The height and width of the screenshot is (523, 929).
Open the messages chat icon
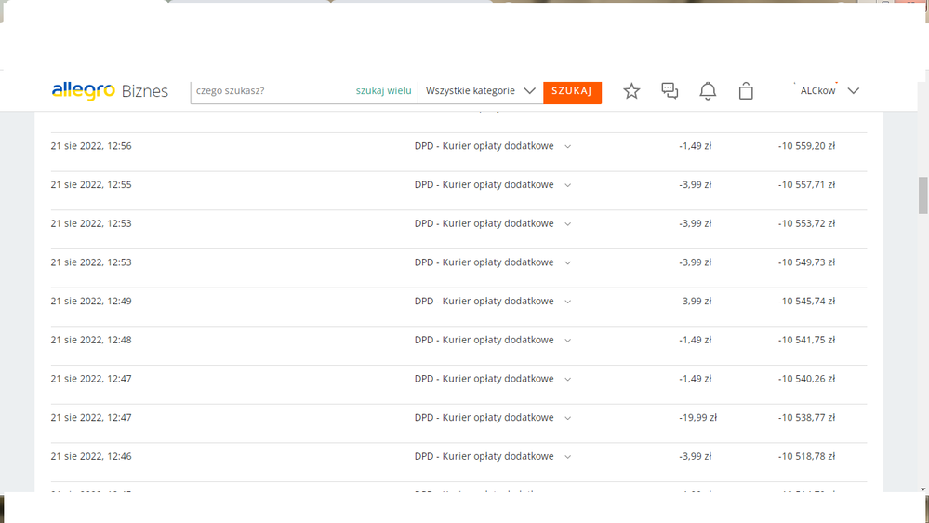(670, 91)
